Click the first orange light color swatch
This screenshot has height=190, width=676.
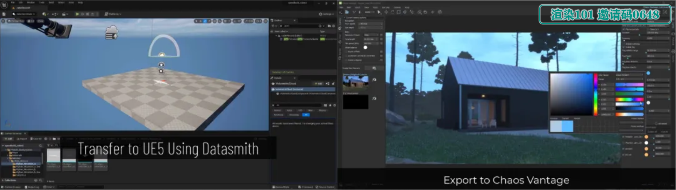(x=646, y=137)
